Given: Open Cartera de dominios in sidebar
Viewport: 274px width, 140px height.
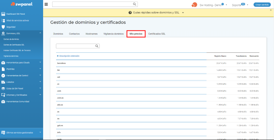Looking at the screenshot, I should [11, 39].
